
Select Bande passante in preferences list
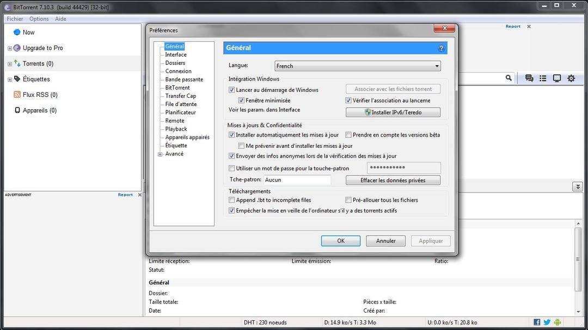pyautogui.click(x=184, y=79)
